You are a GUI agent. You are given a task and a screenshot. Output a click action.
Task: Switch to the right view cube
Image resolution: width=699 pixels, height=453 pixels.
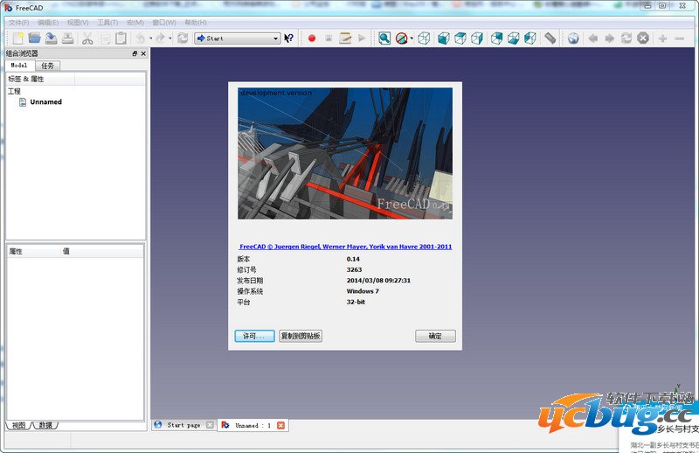pyautogui.click(x=476, y=38)
